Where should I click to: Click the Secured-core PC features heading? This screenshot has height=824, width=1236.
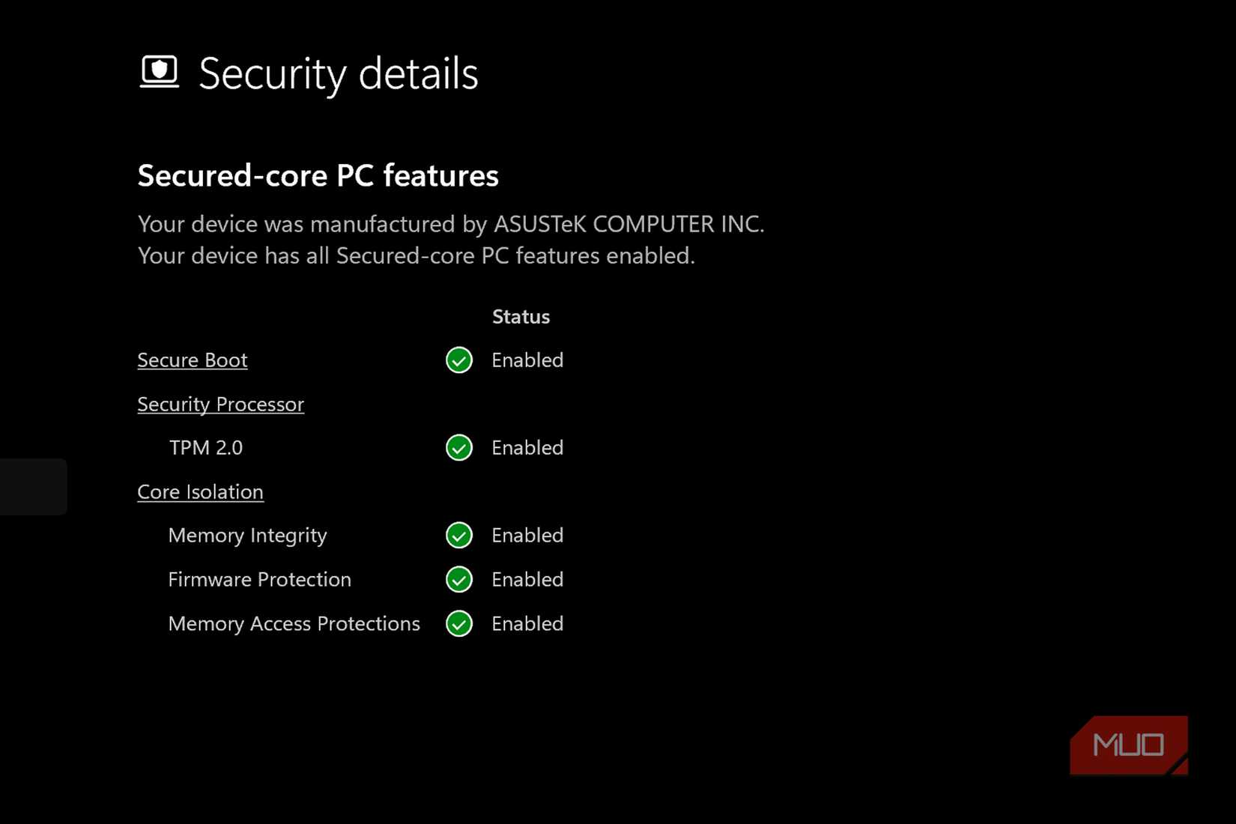[x=318, y=175]
